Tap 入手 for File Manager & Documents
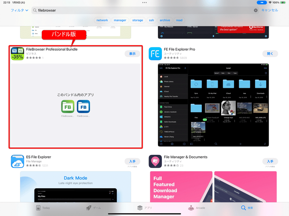The height and width of the screenshot is (216, 289). pyautogui.click(x=270, y=161)
